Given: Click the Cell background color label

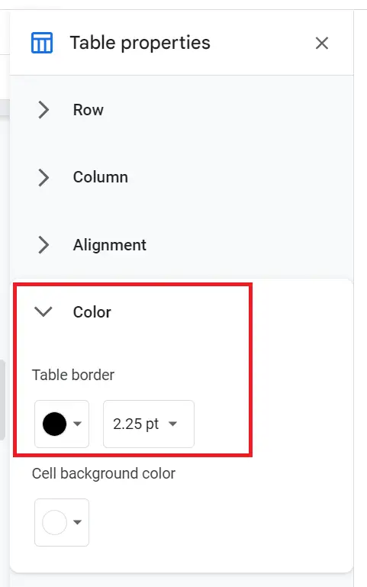Looking at the screenshot, I should (x=104, y=474).
